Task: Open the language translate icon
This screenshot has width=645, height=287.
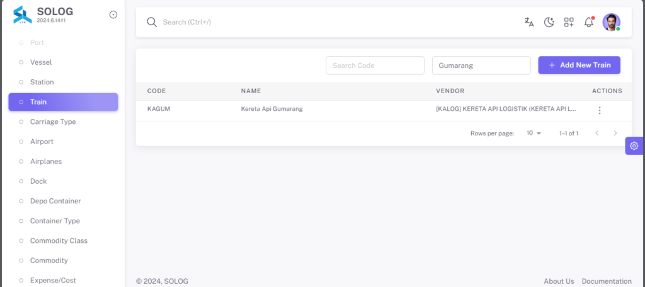Action: [x=529, y=22]
